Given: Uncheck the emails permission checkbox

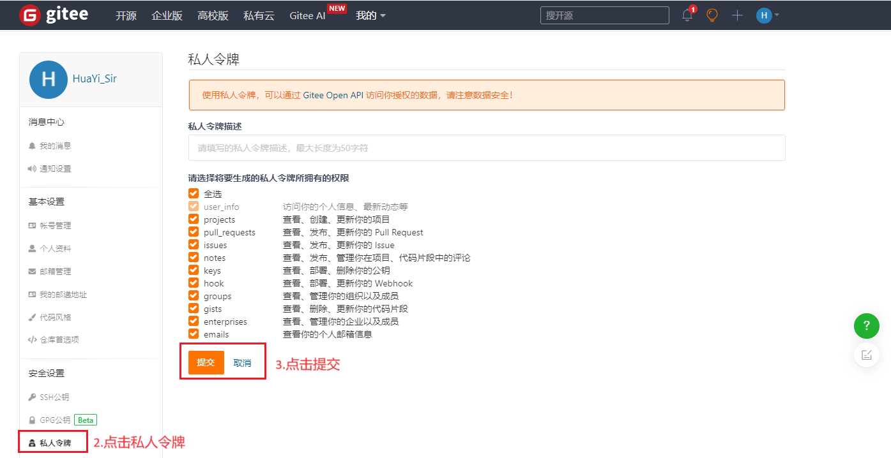Looking at the screenshot, I should (194, 334).
